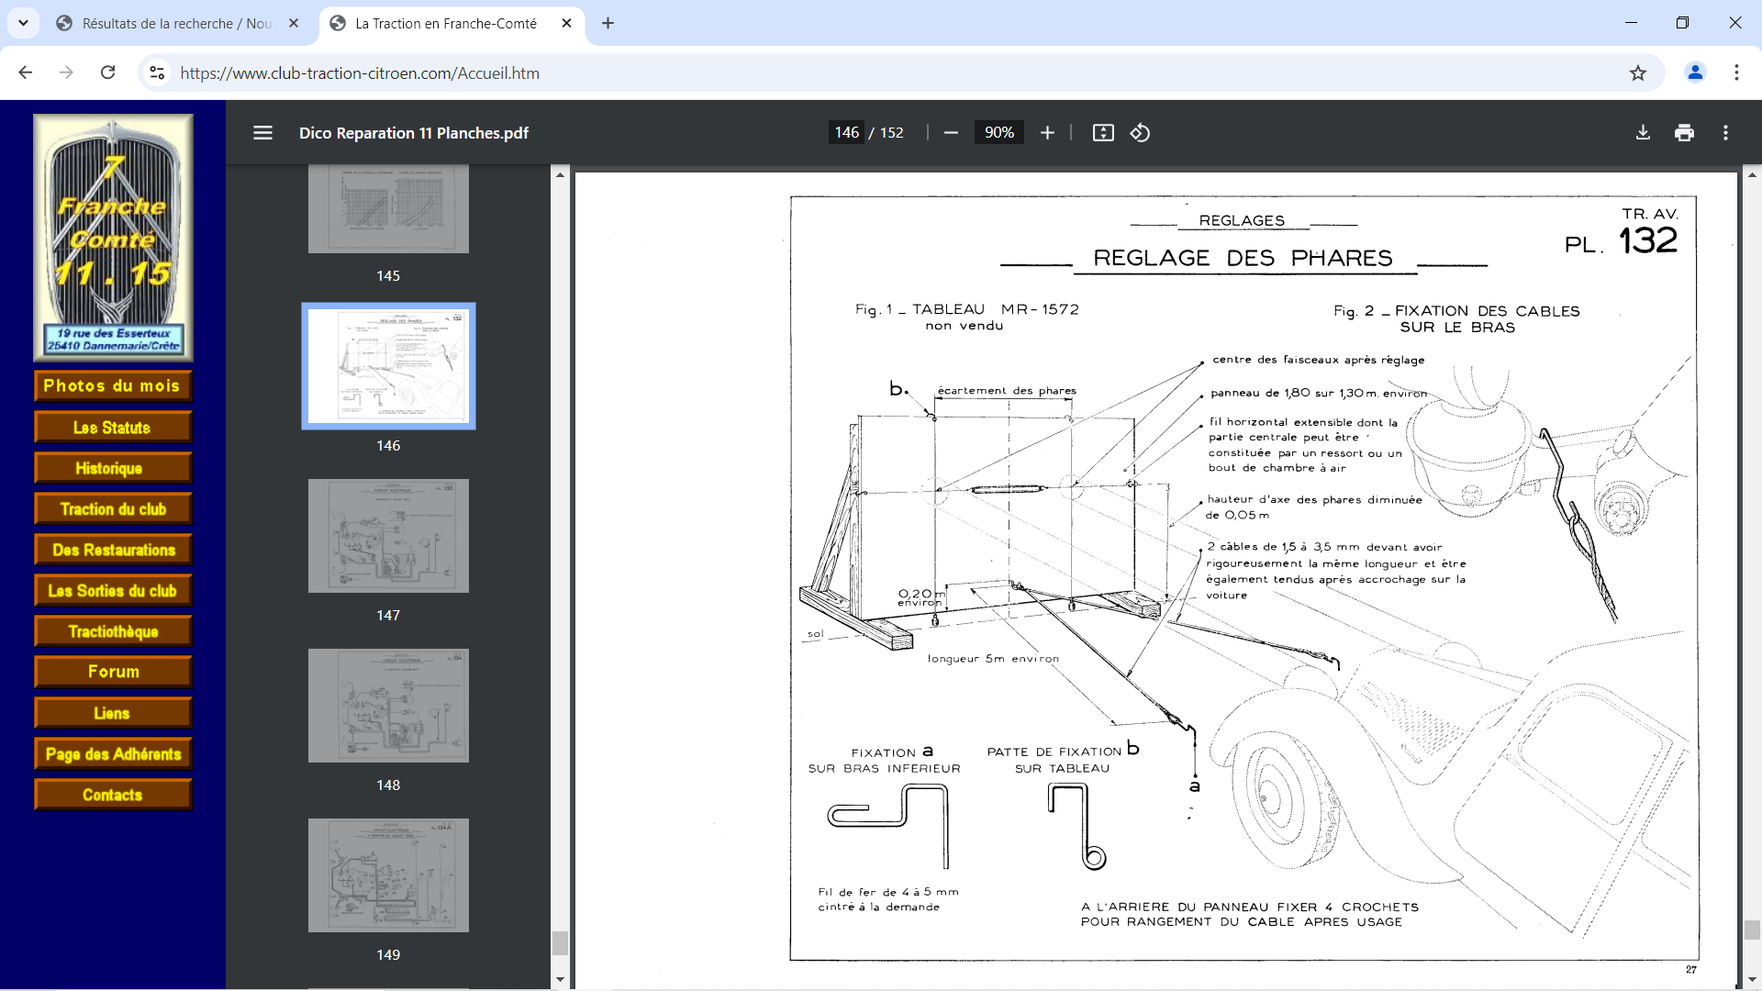Click the zoom out minus icon
The width and height of the screenshot is (1762, 991).
pyautogui.click(x=951, y=133)
